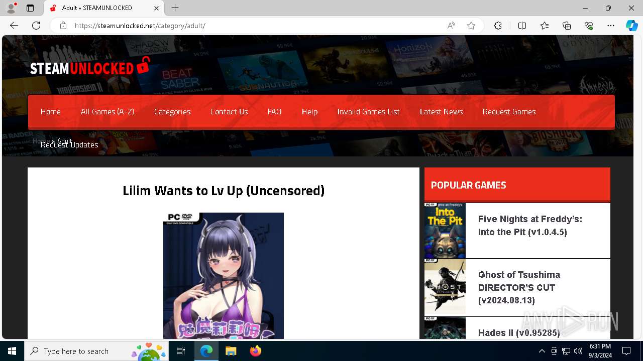Open the Request Games page
The height and width of the screenshot is (361, 643).
click(509, 112)
